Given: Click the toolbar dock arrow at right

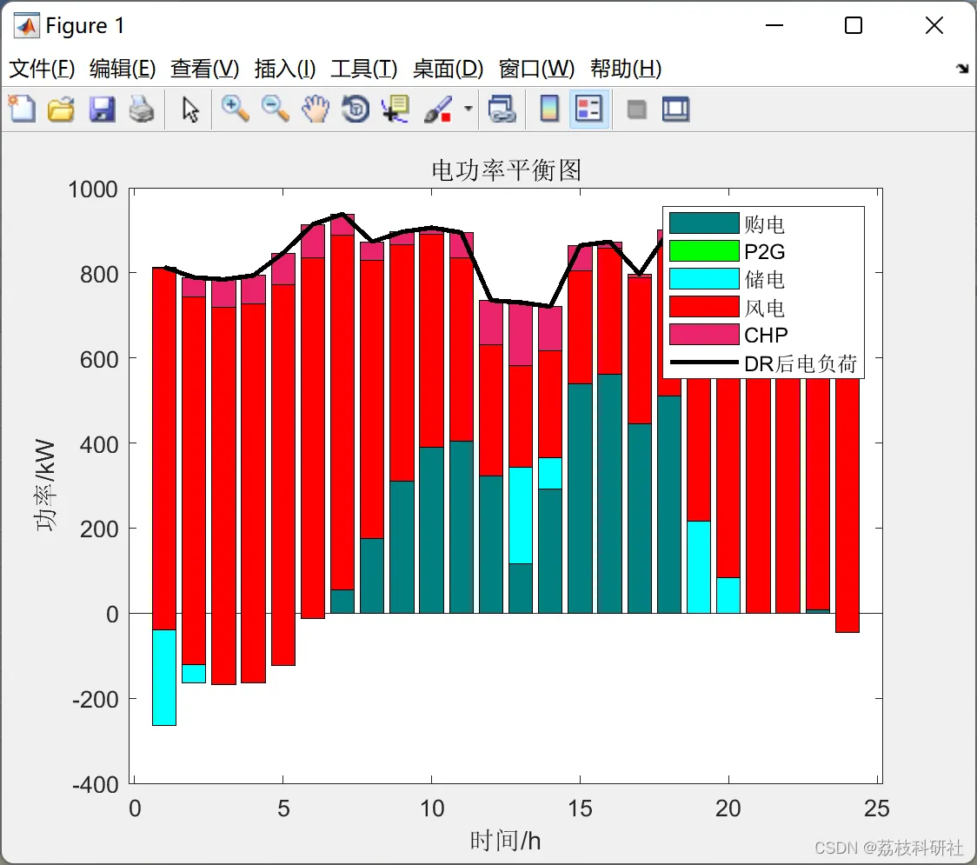Looking at the screenshot, I should click(x=962, y=69).
